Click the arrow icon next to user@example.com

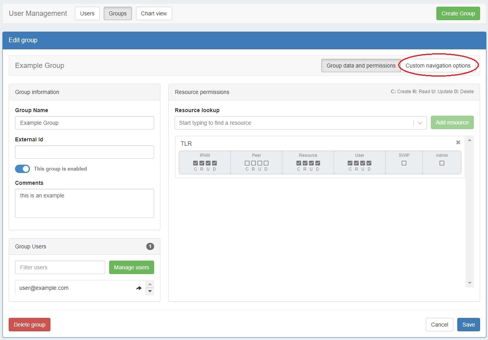point(139,288)
